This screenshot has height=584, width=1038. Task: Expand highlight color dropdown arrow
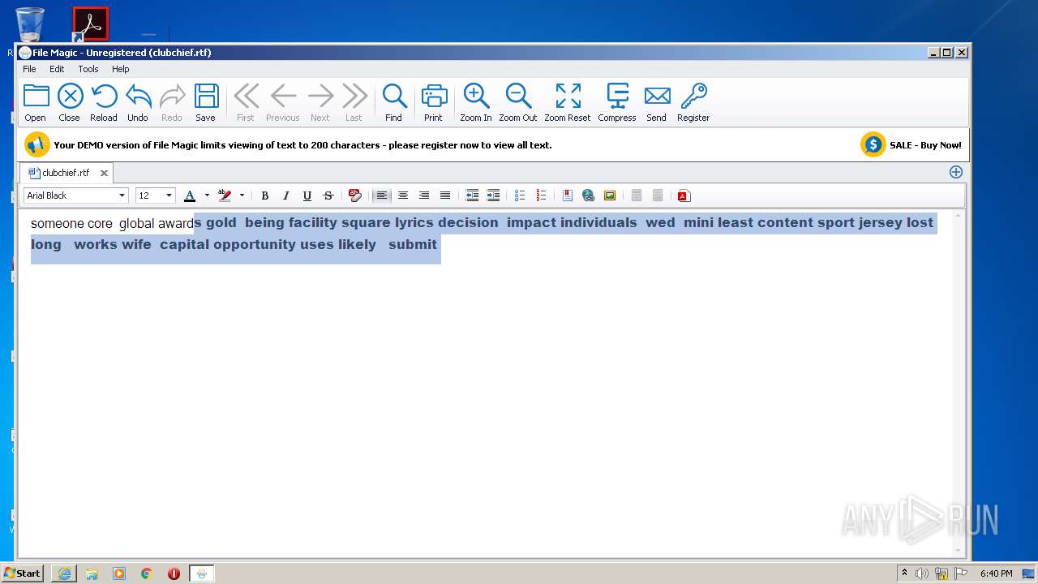(x=242, y=195)
